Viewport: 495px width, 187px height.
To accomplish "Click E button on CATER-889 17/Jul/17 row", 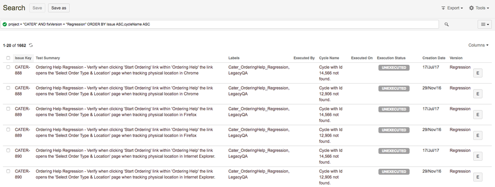I will pos(477,115).
